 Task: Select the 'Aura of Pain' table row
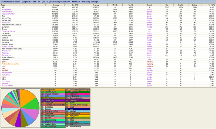click(108, 18)
